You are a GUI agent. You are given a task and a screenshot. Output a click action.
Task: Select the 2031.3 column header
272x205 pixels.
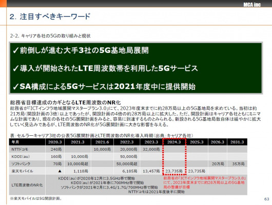[x=237, y=142]
